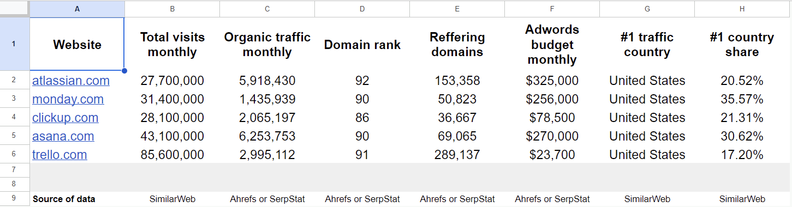
Task: Select row 6 header
Action: coord(14,155)
